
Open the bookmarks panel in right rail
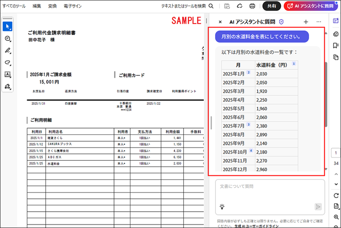(336, 45)
